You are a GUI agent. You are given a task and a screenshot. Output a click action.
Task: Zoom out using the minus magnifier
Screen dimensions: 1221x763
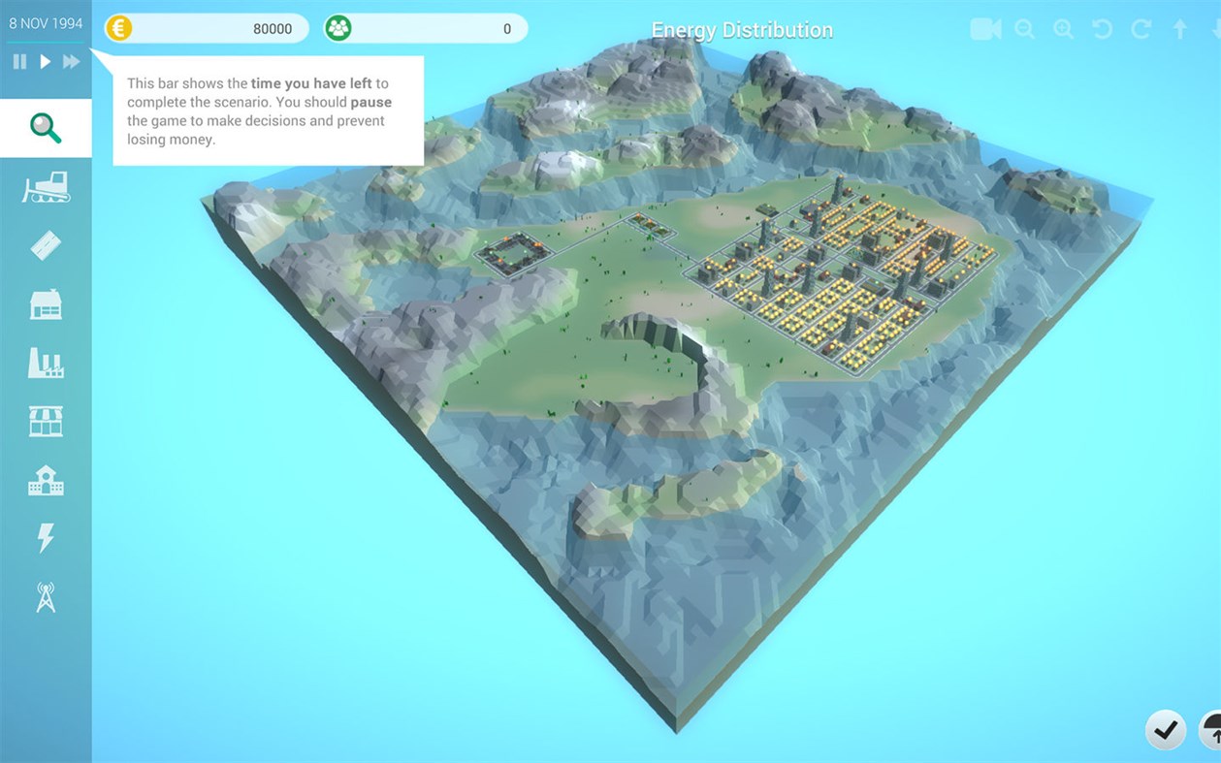click(x=1024, y=29)
